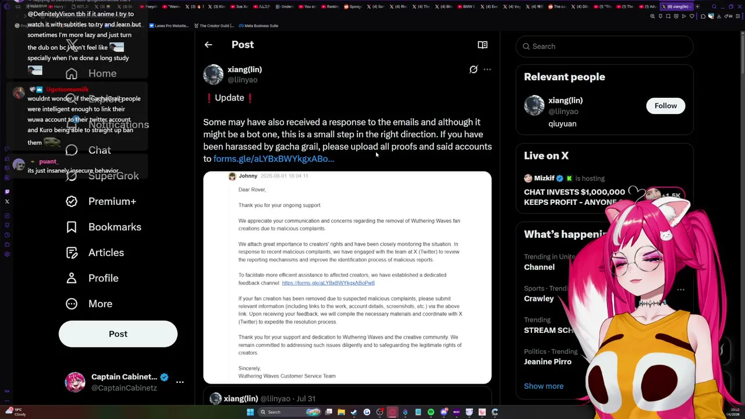Open Mizkif's live broadcast card

tap(604, 190)
